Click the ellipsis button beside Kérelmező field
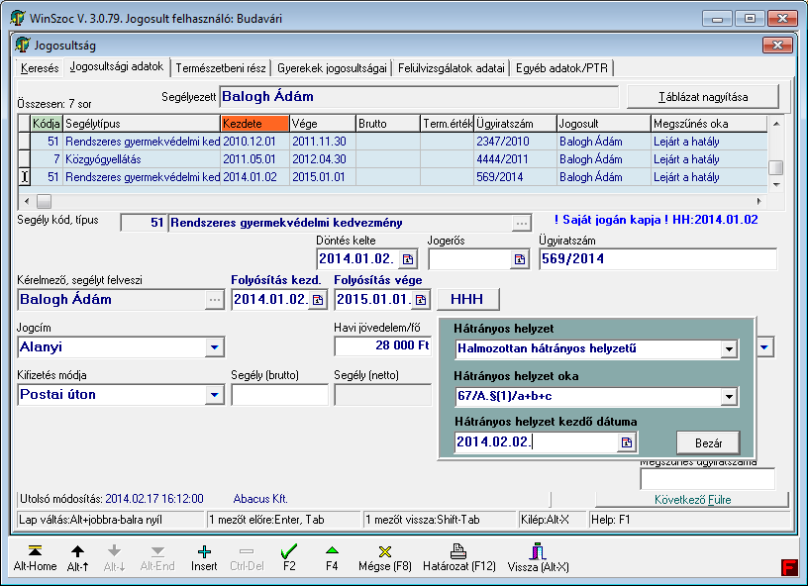Screen dimensions: 808x586 [x=215, y=300]
